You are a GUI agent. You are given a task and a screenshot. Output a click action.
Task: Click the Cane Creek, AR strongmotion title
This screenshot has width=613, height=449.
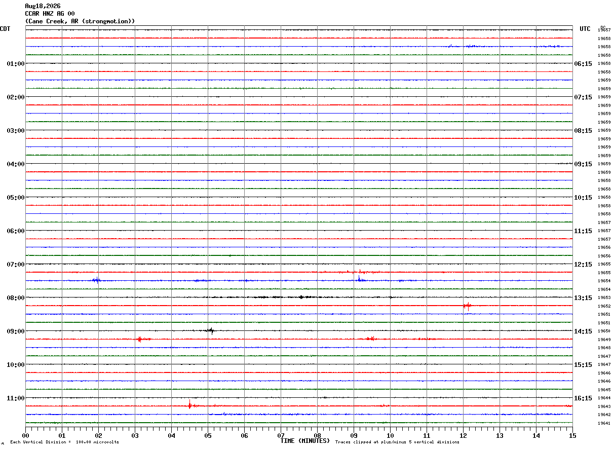click(x=80, y=21)
